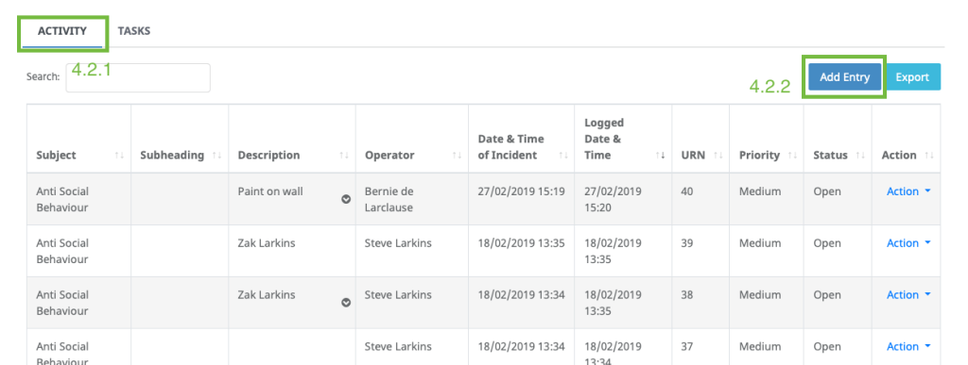The width and height of the screenshot is (968, 365).
Task: Focus the Search input field
Action: click(138, 77)
